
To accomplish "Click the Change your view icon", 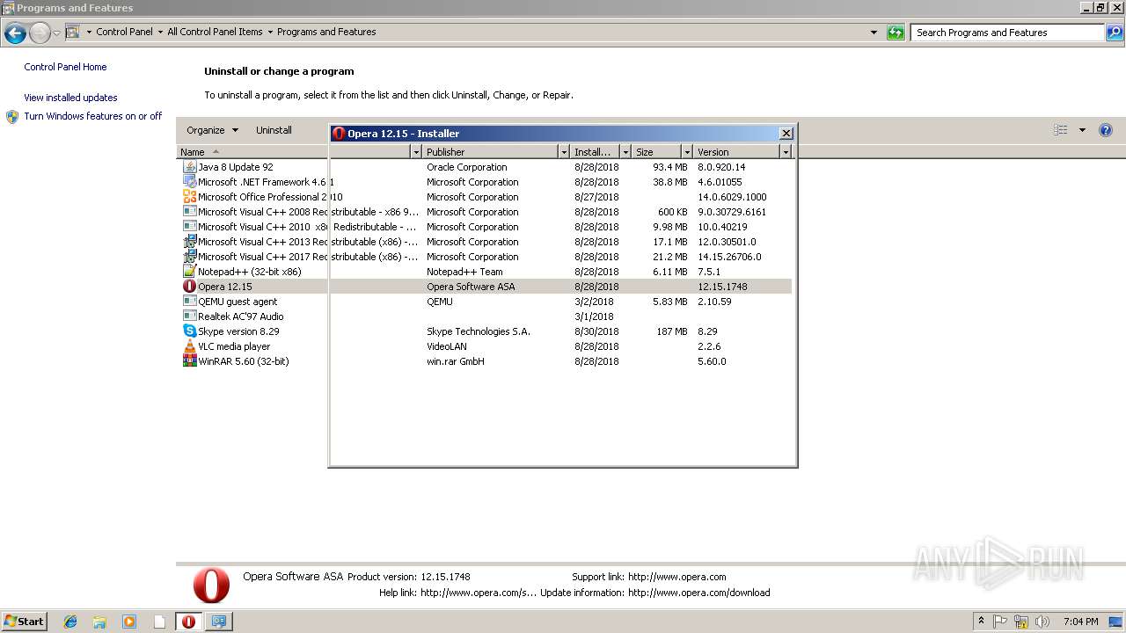I will click(1061, 130).
